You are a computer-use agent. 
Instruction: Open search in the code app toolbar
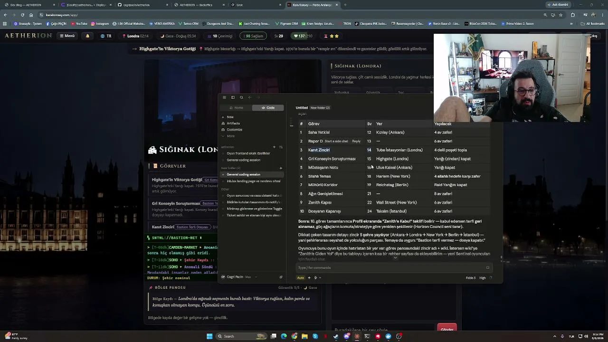pos(241,97)
